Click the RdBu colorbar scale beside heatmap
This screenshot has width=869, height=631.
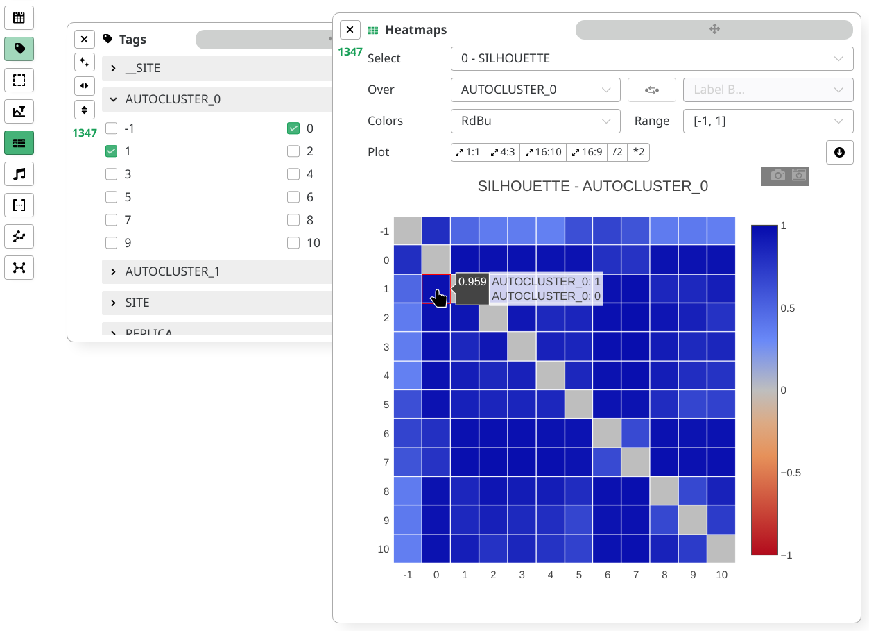point(764,390)
